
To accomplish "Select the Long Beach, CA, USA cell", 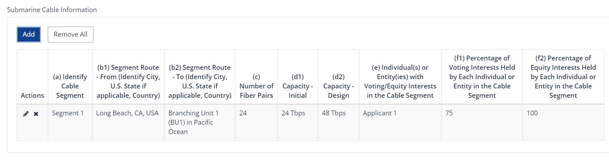I will 127,113.
